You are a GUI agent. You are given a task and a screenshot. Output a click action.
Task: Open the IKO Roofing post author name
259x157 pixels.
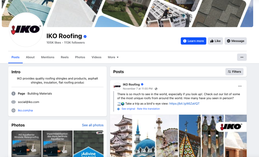pos(131,85)
